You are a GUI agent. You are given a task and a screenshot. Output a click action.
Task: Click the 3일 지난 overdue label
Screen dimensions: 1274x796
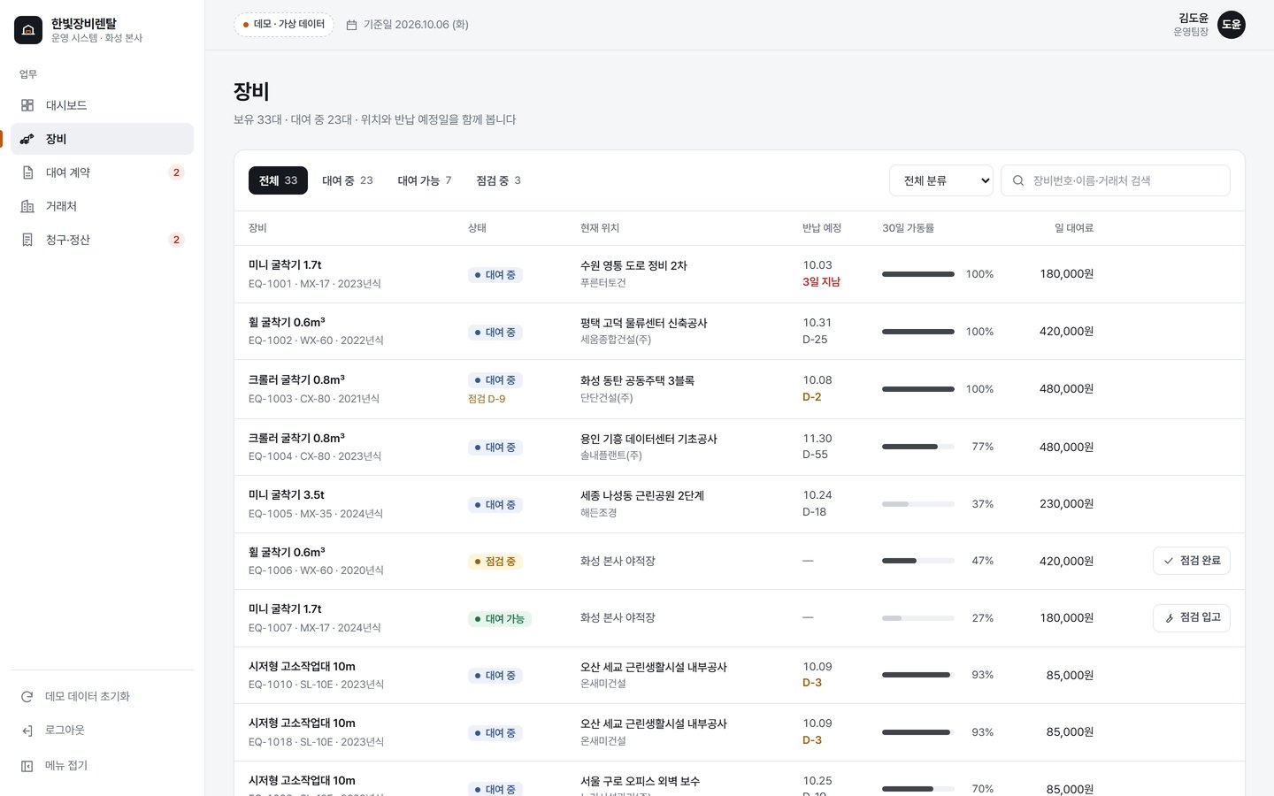[x=821, y=282]
